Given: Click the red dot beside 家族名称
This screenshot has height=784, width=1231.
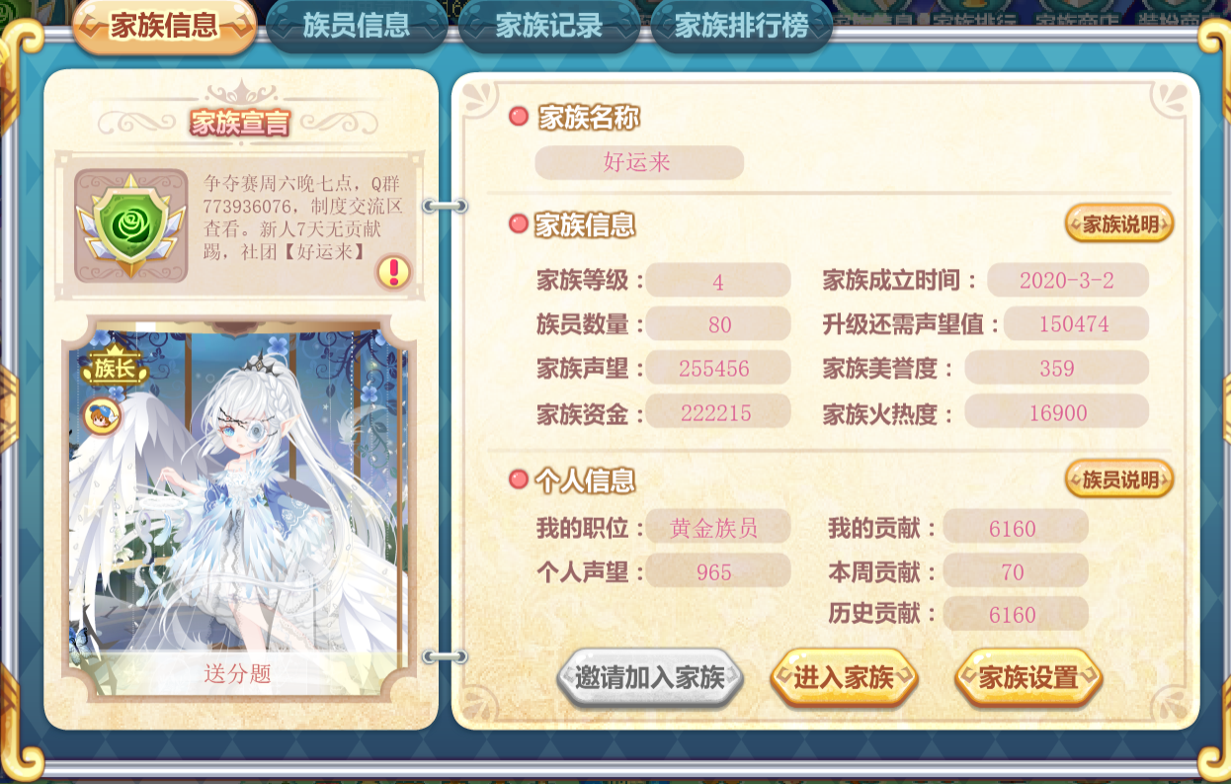Looking at the screenshot, I should point(519,118).
